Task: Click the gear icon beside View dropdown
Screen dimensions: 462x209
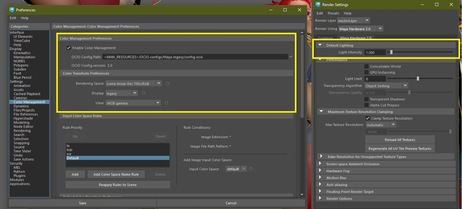Action: pyautogui.click(x=166, y=103)
